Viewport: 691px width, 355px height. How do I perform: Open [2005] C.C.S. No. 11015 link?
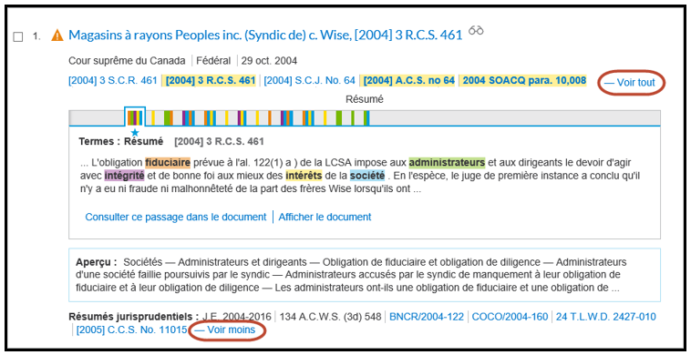(x=132, y=330)
